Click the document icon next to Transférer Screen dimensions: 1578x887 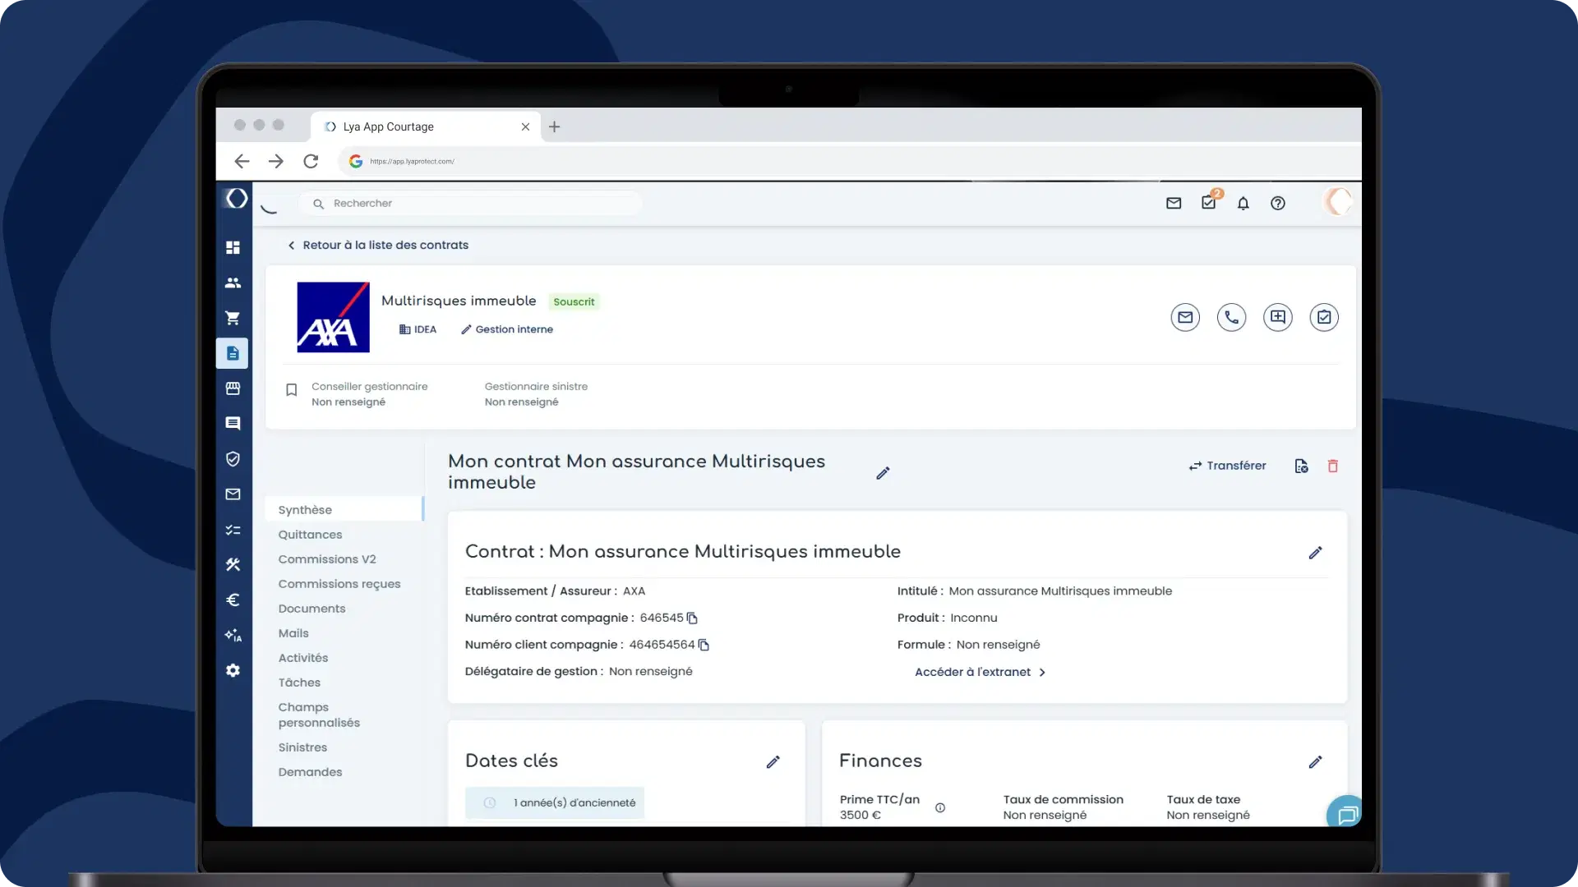click(1301, 466)
